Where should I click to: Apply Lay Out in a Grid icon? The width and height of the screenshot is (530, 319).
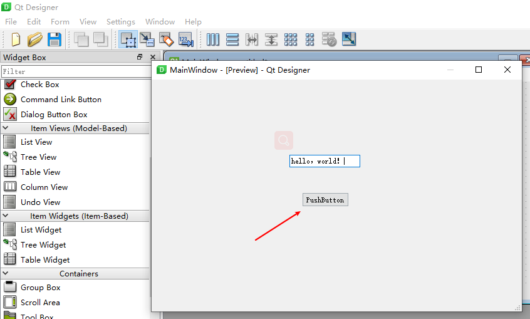[x=291, y=39]
